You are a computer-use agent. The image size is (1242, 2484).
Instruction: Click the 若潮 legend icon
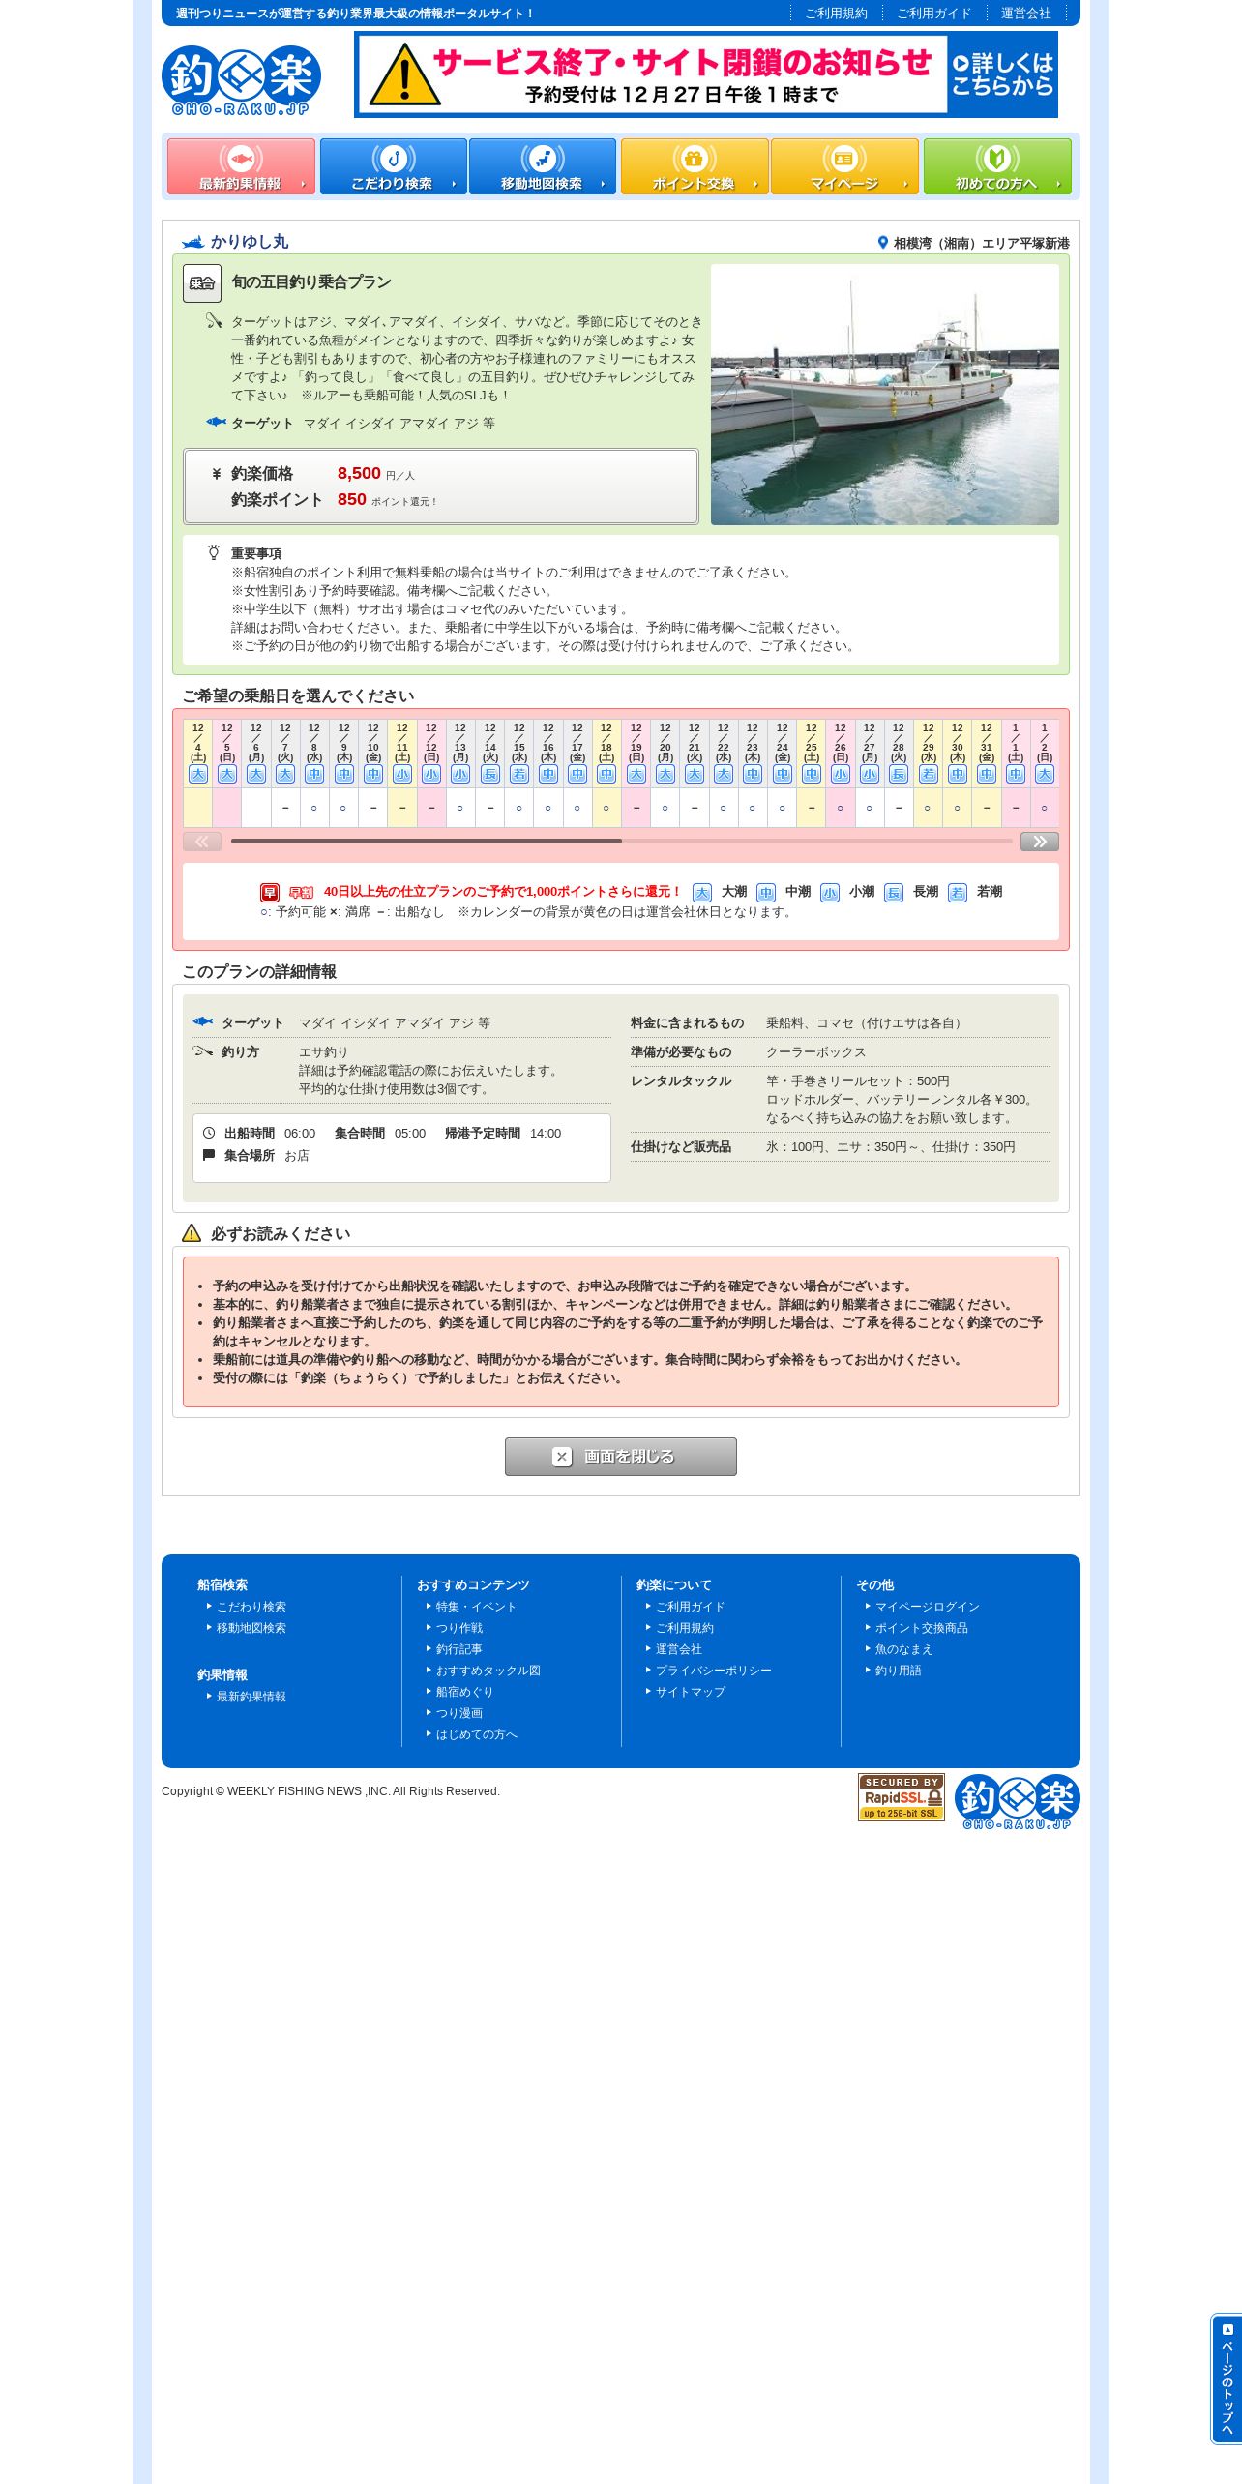(x=958, y=893)
